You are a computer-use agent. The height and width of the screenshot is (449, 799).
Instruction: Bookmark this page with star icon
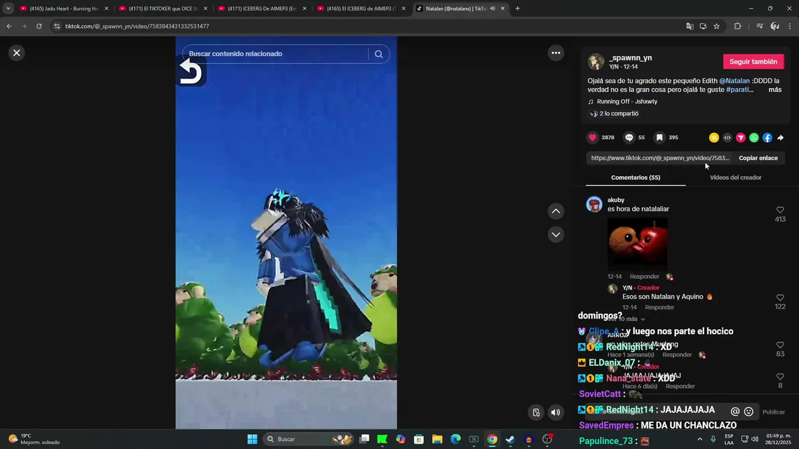point(717,26)
